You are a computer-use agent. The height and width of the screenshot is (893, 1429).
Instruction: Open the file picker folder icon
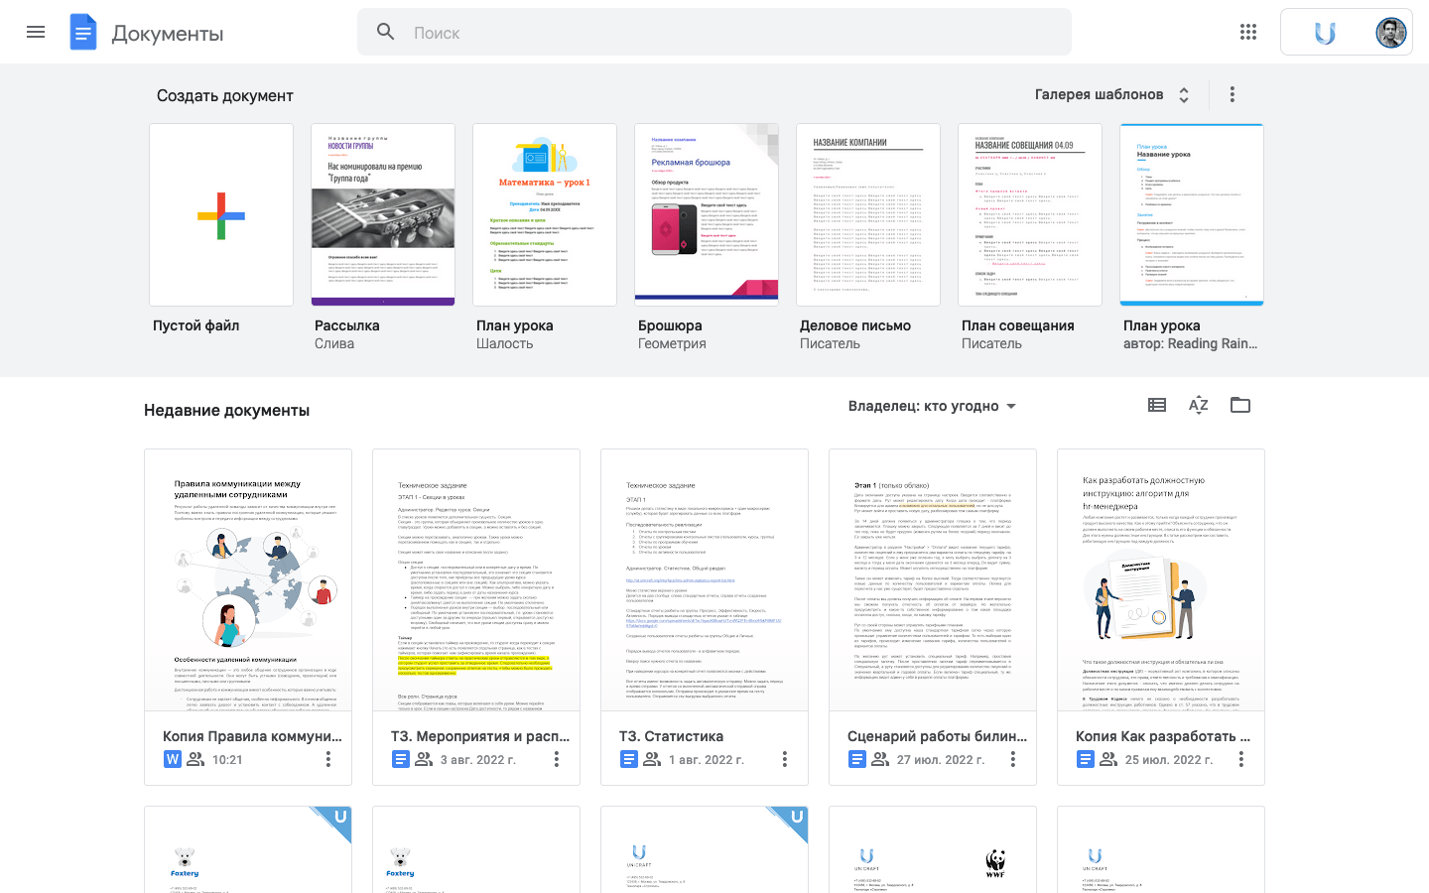pyautogui.click(x=1240, y=405)
